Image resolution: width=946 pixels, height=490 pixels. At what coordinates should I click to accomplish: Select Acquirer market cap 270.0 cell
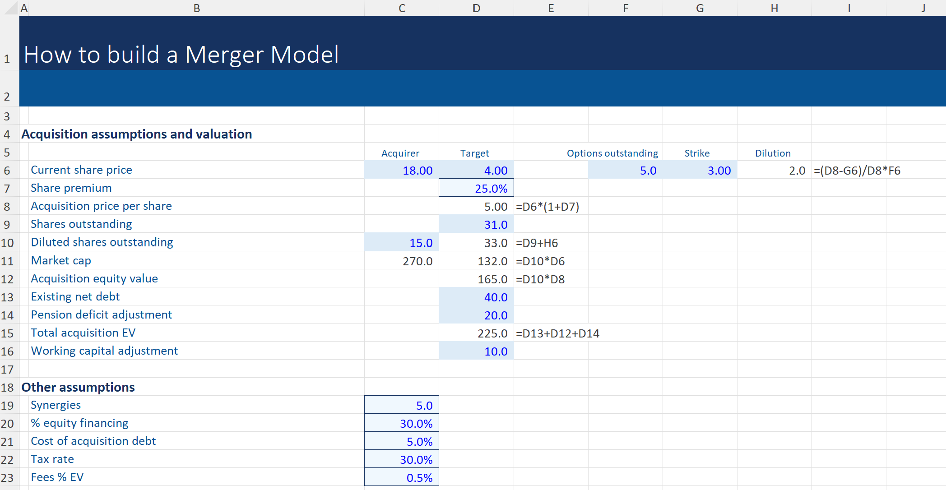(x=402, y=261)
